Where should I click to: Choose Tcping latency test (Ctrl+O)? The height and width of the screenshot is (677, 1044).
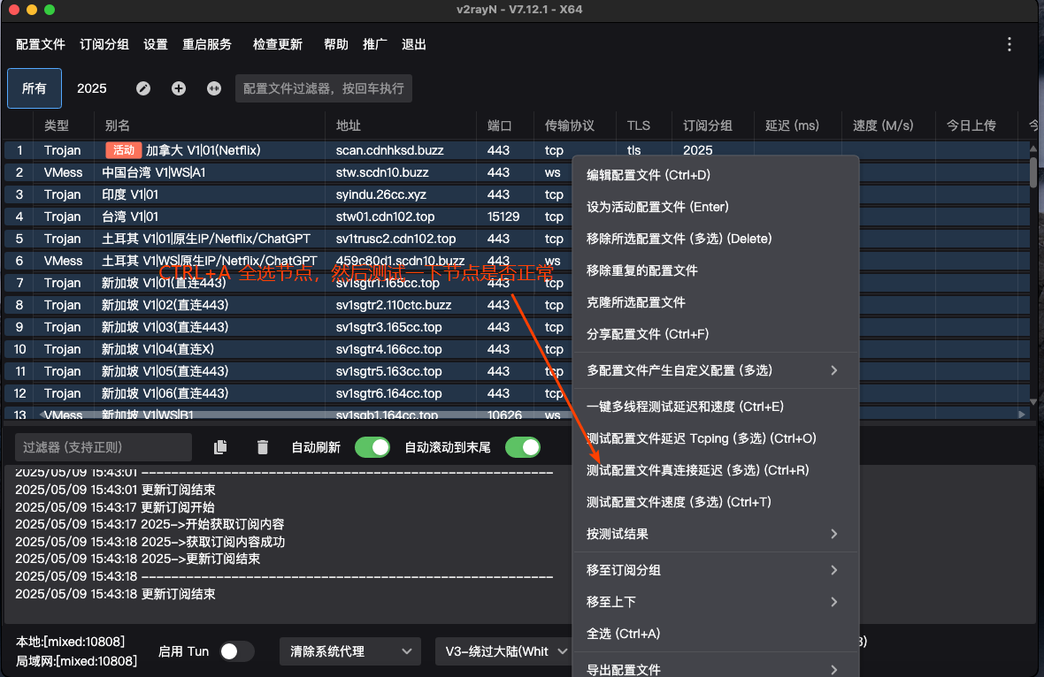[715, 438]
